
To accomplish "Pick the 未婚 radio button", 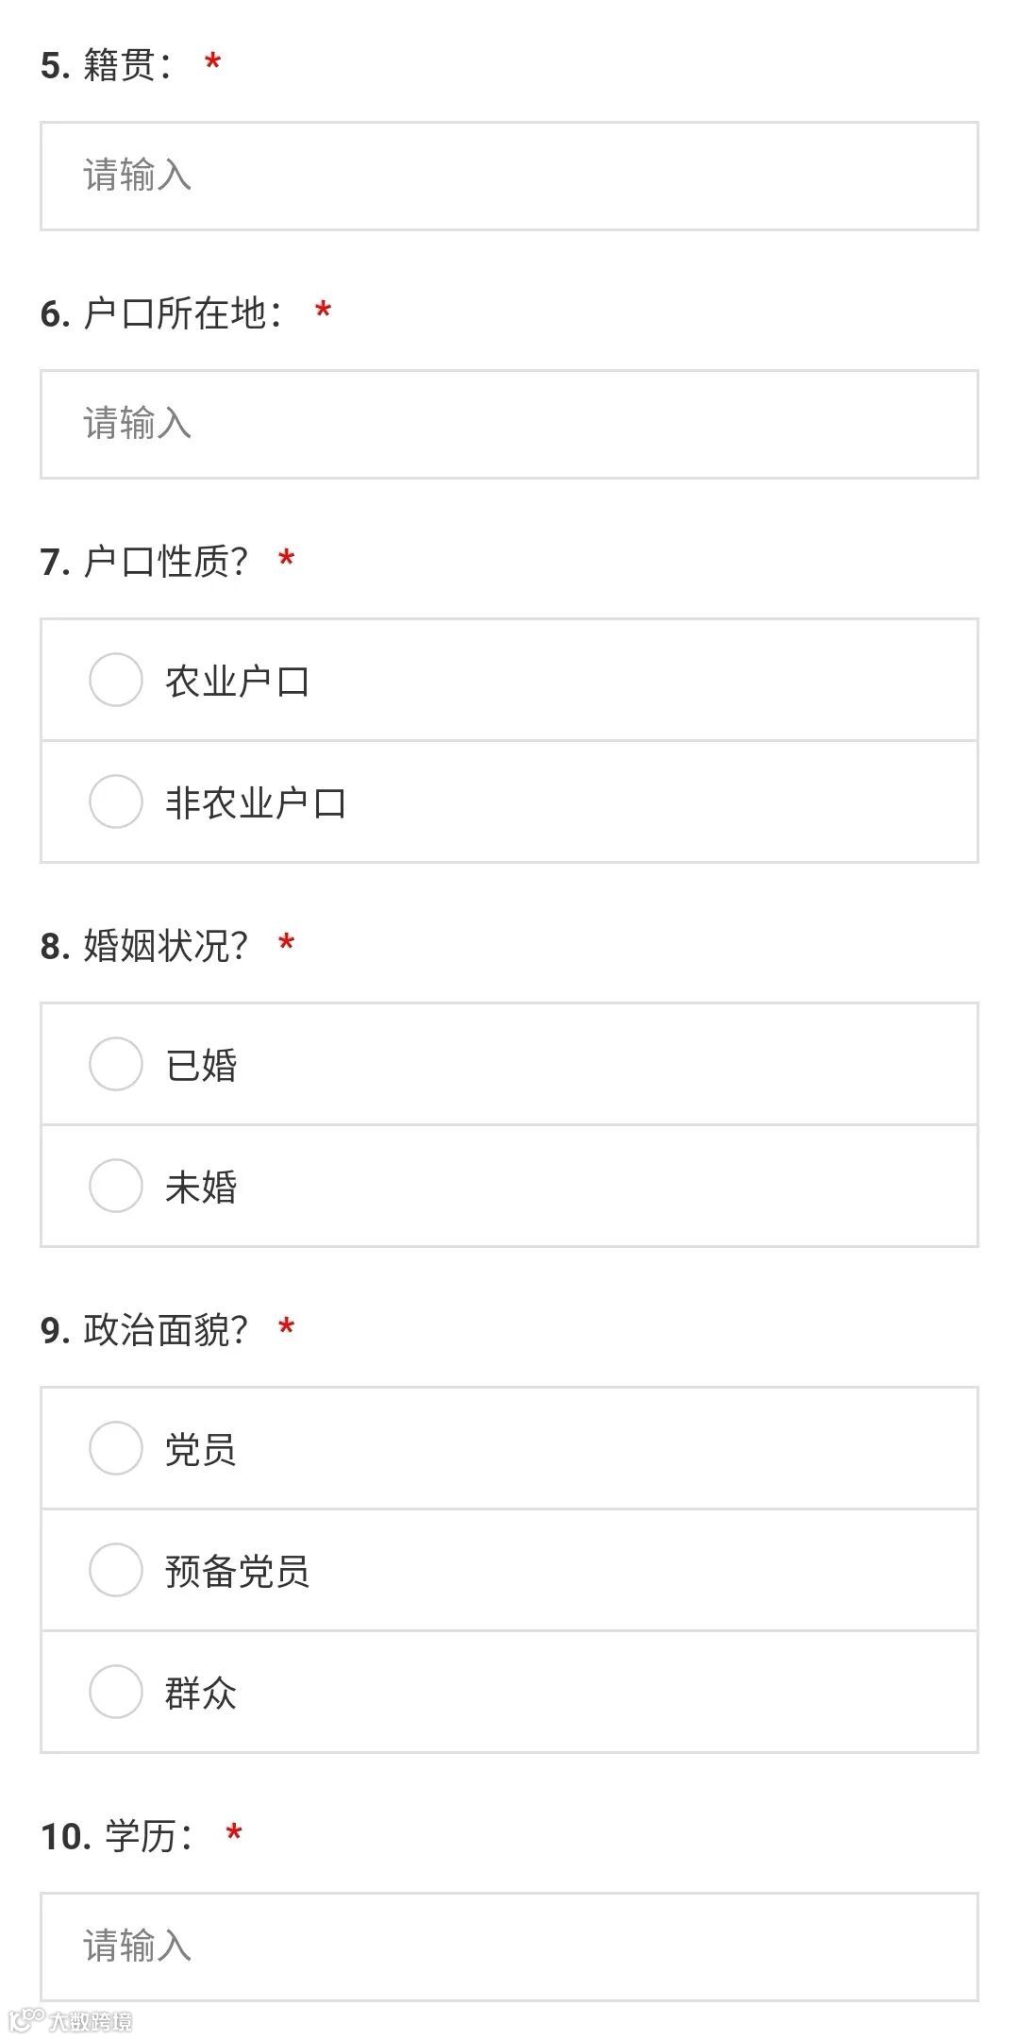I will 115,1186.
